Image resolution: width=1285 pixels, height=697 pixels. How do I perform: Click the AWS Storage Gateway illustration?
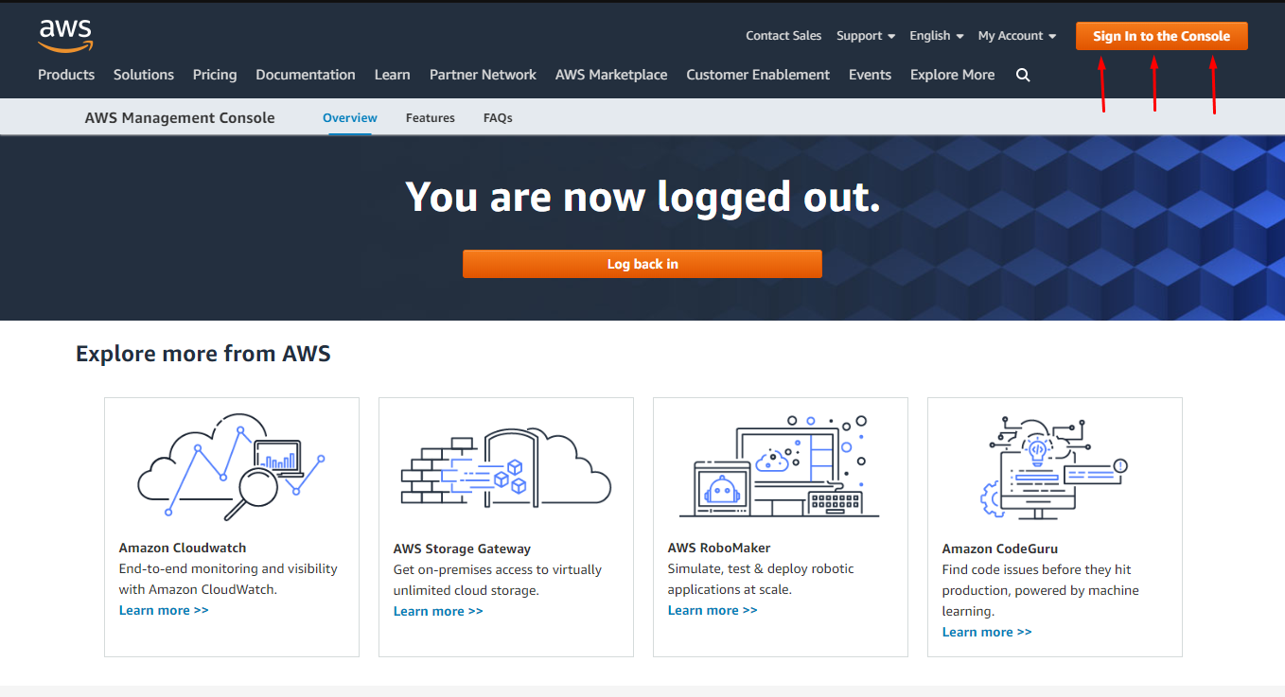coord(505,465)
